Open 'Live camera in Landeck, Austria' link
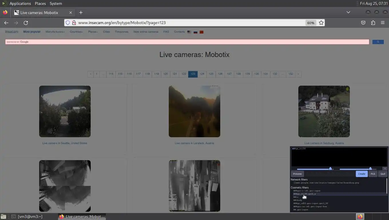 click(x=194, y=143)
